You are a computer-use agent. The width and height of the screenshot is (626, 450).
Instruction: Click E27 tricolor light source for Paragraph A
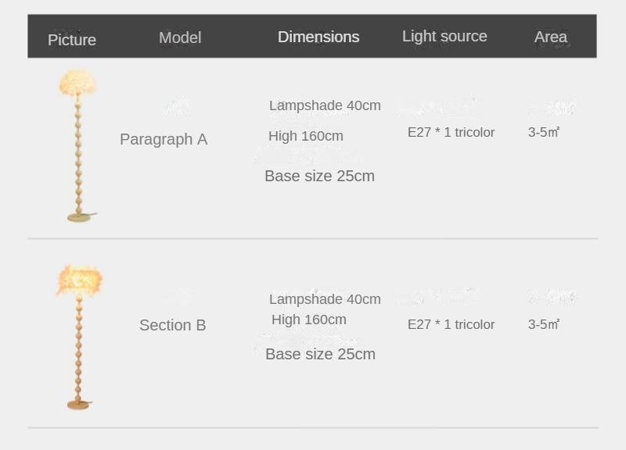(451, 132)
